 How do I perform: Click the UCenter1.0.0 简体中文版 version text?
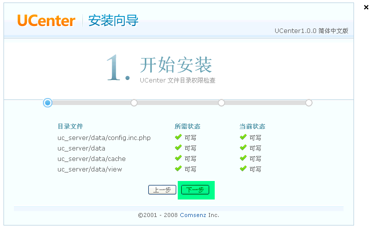click(x=312, y=31)
